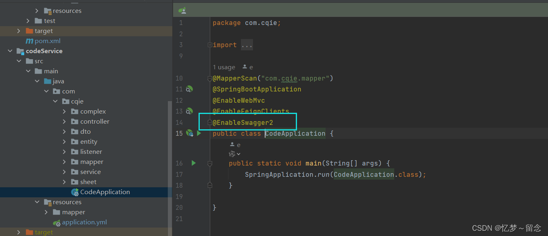The height and width of the screenshot is (236, 548).
Task: Click the run arrow next to the main method
Action: (x=193, y=163)
